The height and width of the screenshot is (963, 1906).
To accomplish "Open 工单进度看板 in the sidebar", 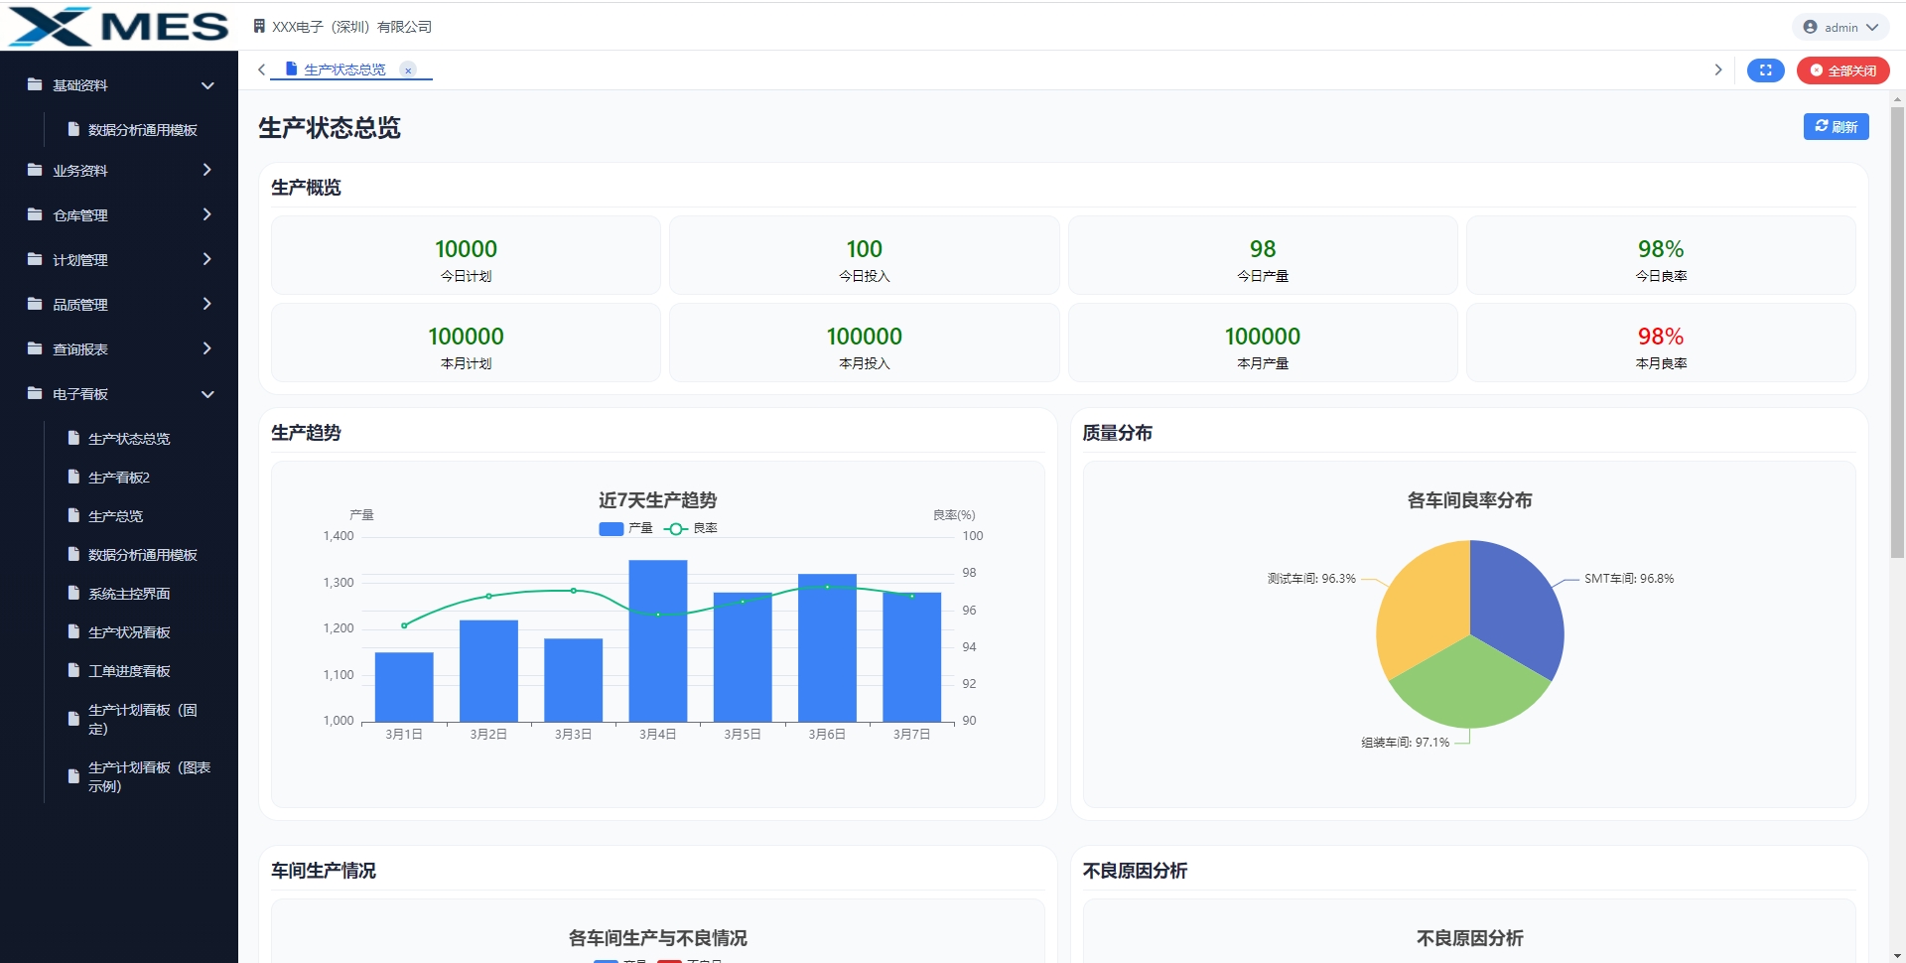I will coord(129,671).
